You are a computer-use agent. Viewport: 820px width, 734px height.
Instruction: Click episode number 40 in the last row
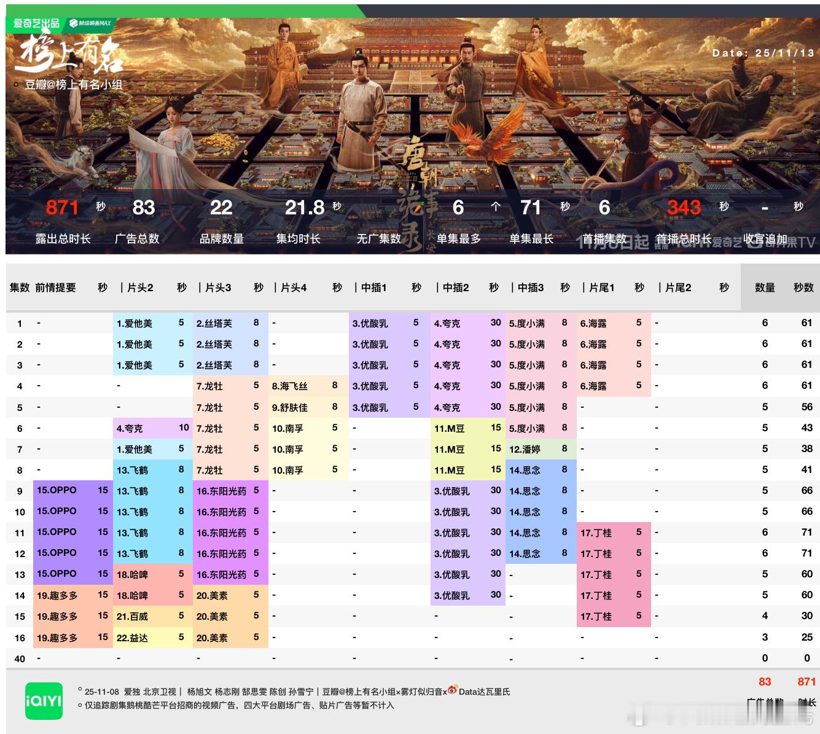(x=20, y=658)
